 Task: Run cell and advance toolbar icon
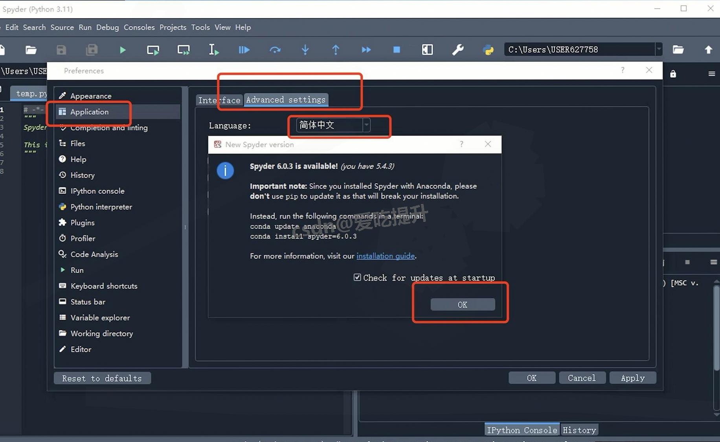184,50
